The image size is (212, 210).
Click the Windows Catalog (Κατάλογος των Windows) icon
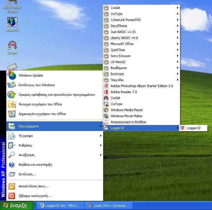pyautogui.click(x=12, y=85)
